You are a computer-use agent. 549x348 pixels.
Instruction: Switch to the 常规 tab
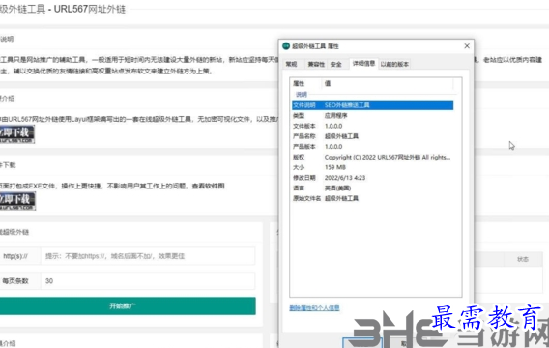tap(291, 64)
